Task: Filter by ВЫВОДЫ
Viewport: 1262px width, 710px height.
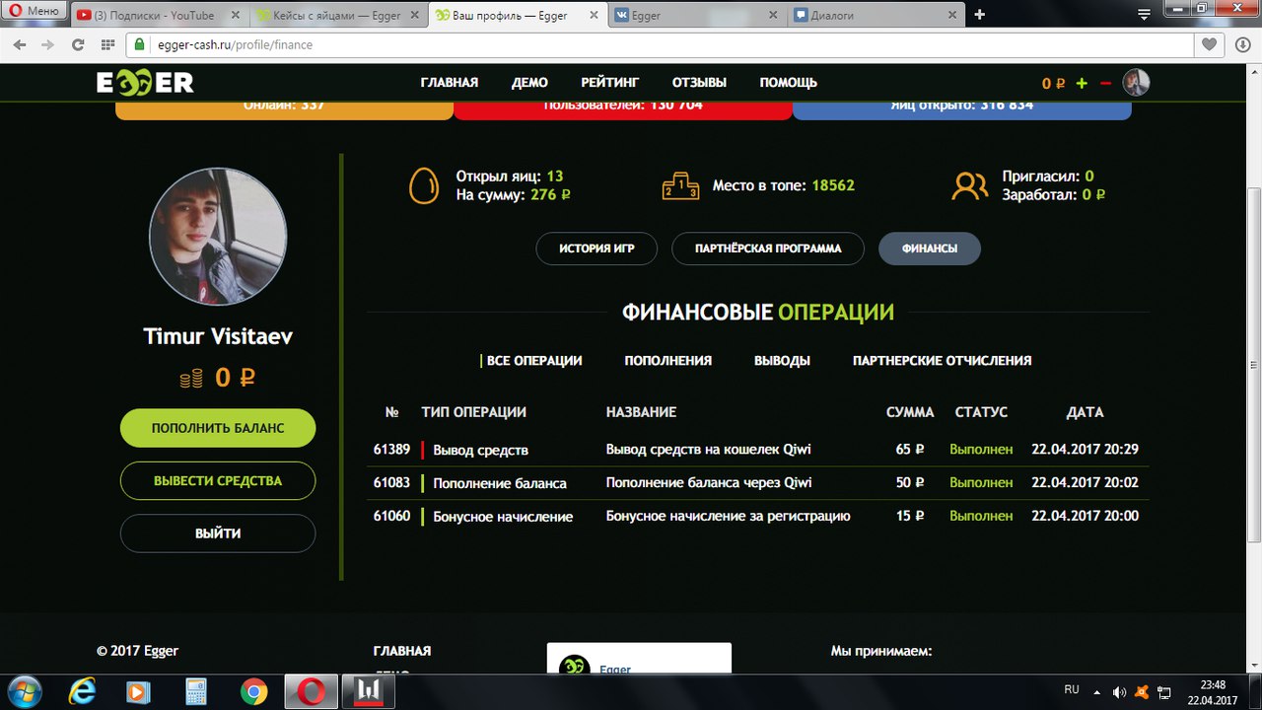Action: click(782, 361)
